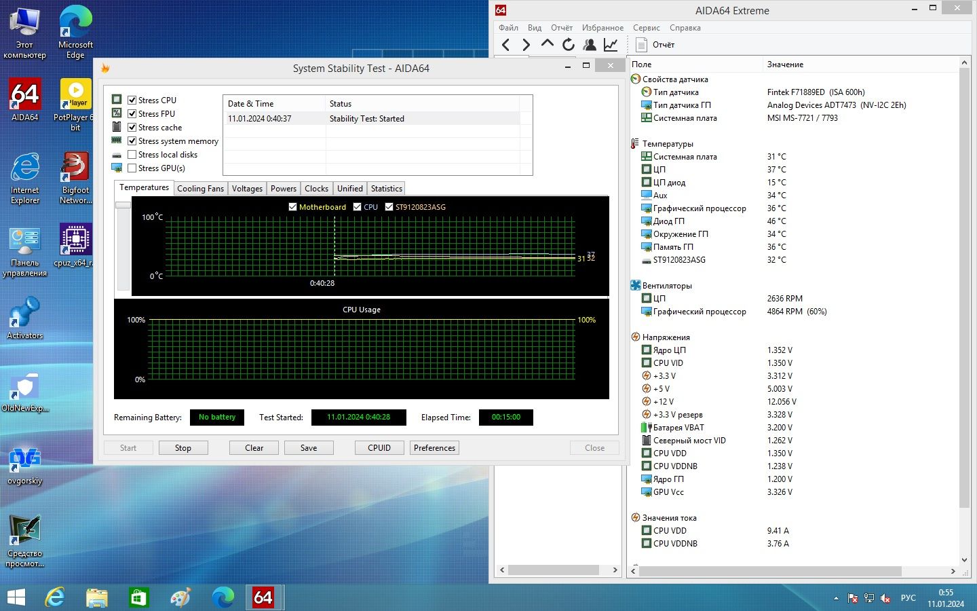Open the Сервис menu in AIDA64
This screenshot has height=611, width=977.
click(647, 28)
